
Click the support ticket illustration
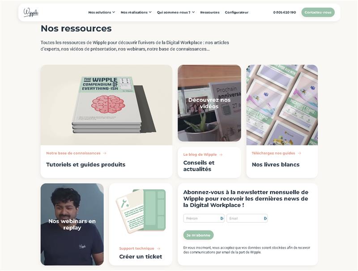[x=141, y=211]
